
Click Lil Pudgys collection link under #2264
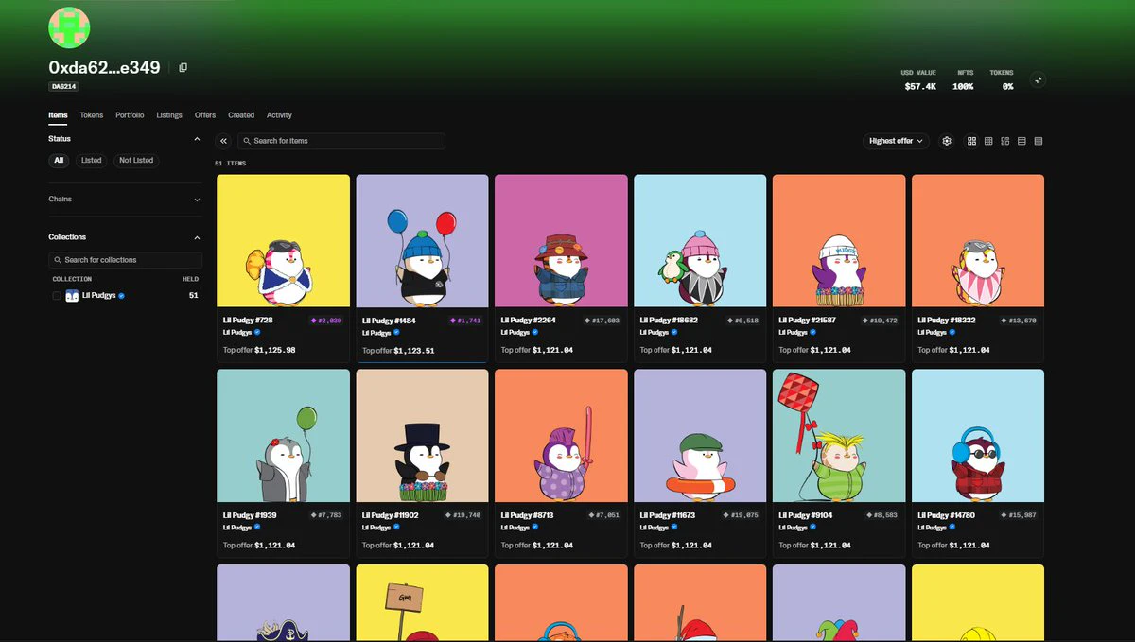tap(515, 333)
